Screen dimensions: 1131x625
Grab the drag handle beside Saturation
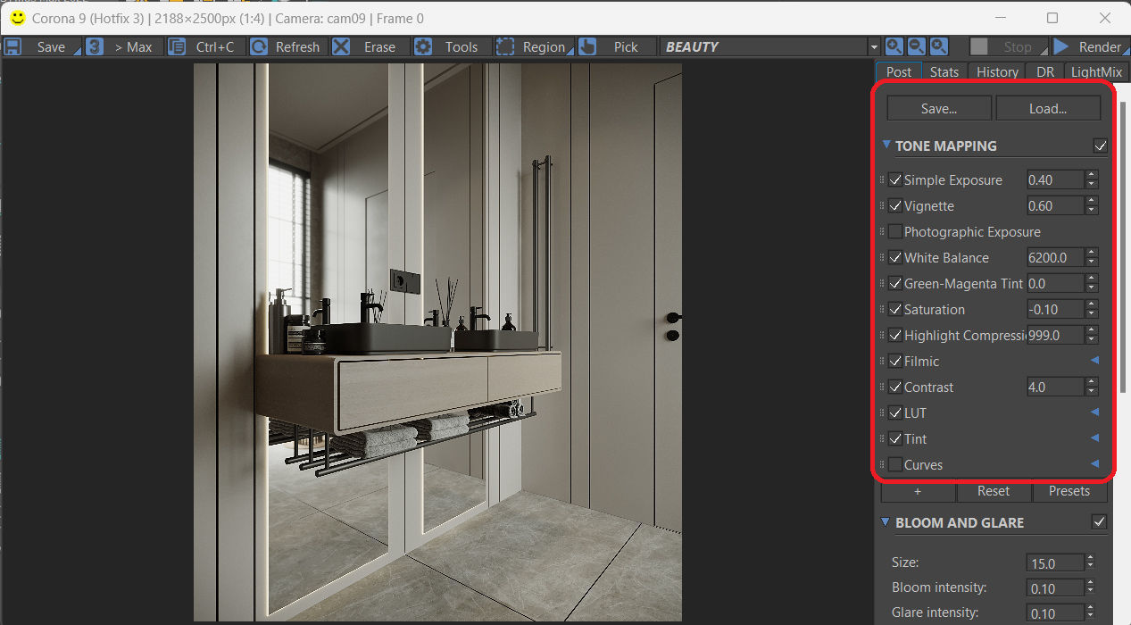883,310
